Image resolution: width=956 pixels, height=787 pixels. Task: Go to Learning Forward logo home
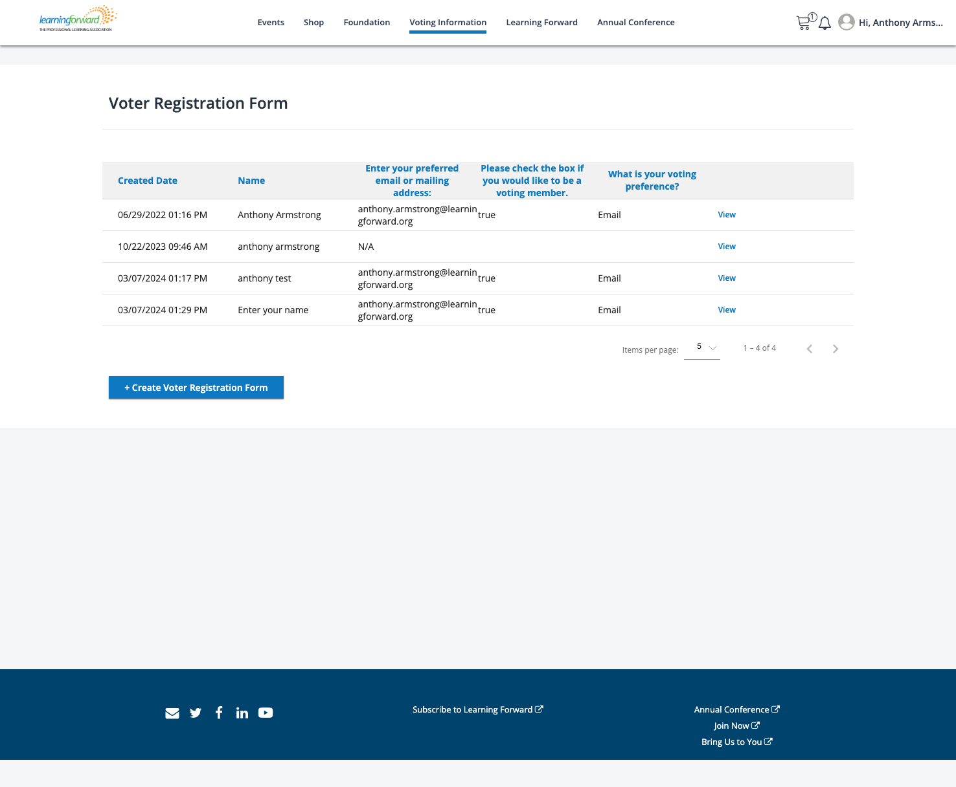pos(78,19)
